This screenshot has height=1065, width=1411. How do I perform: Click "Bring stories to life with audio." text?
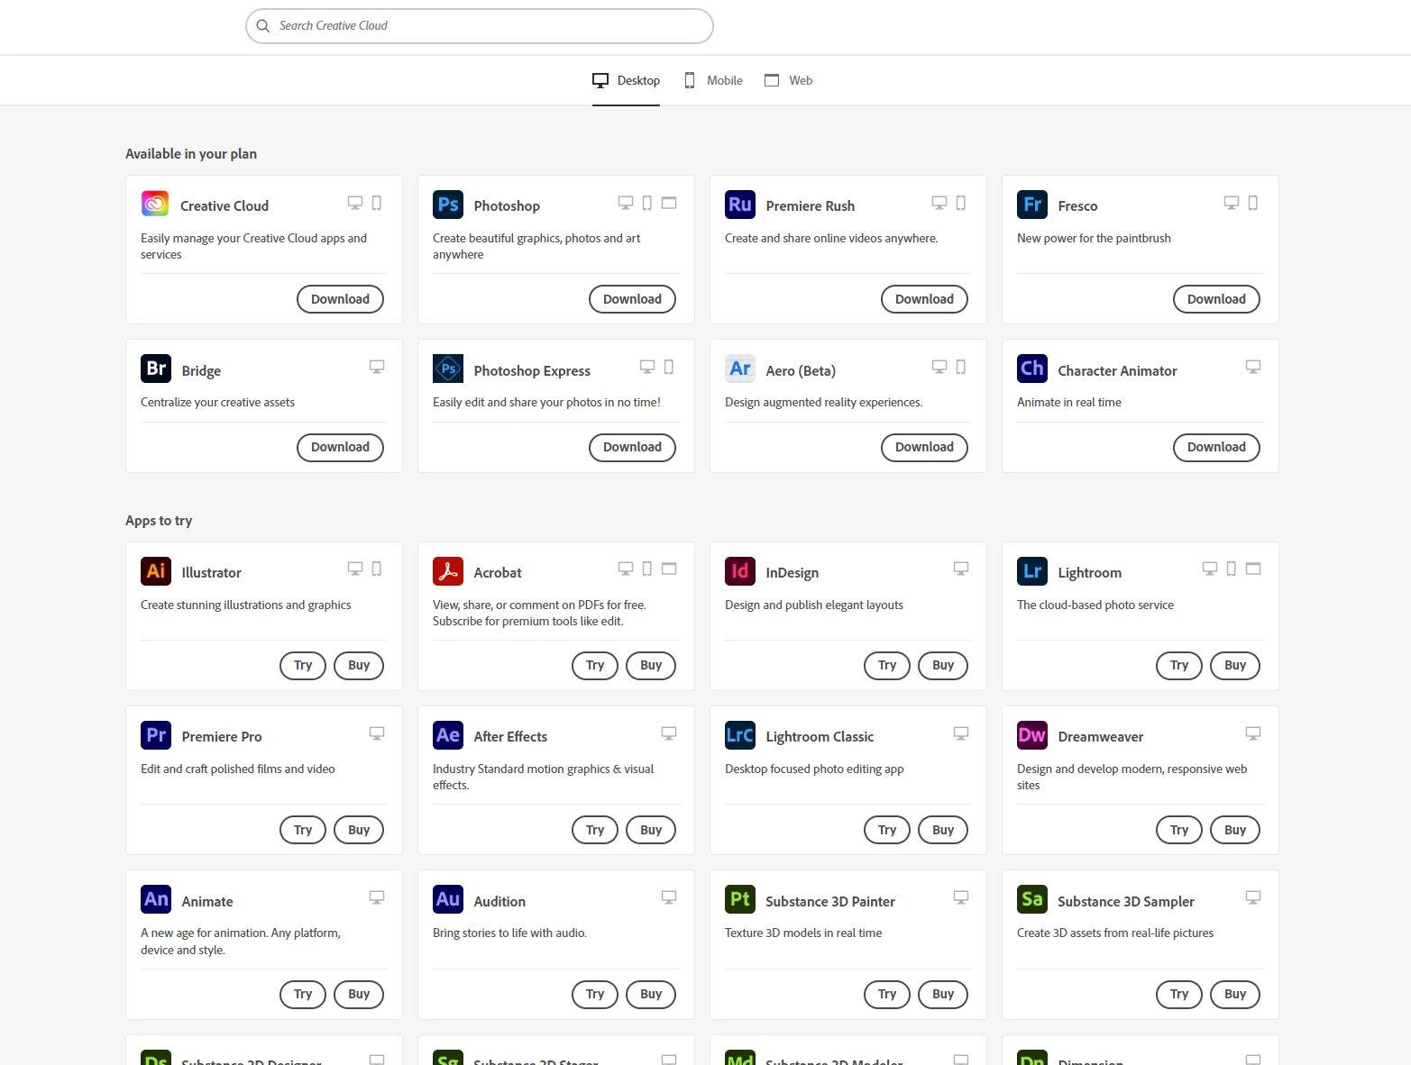coord(509,933)
